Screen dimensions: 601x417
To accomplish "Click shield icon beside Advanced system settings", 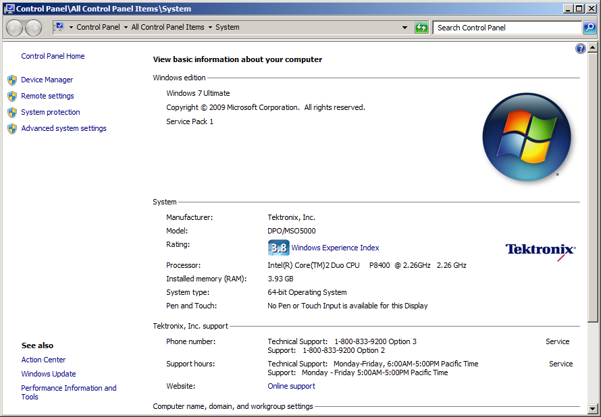I will coord(12,129).
